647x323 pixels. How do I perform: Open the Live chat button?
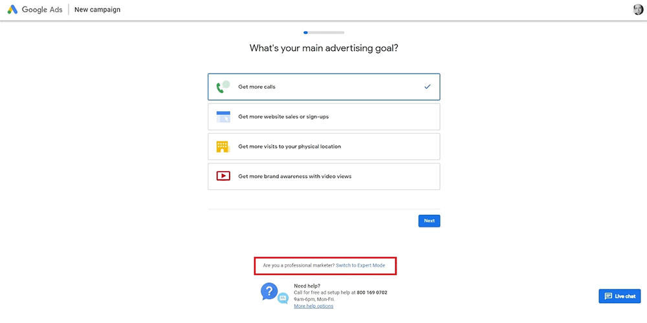[619, 296]
